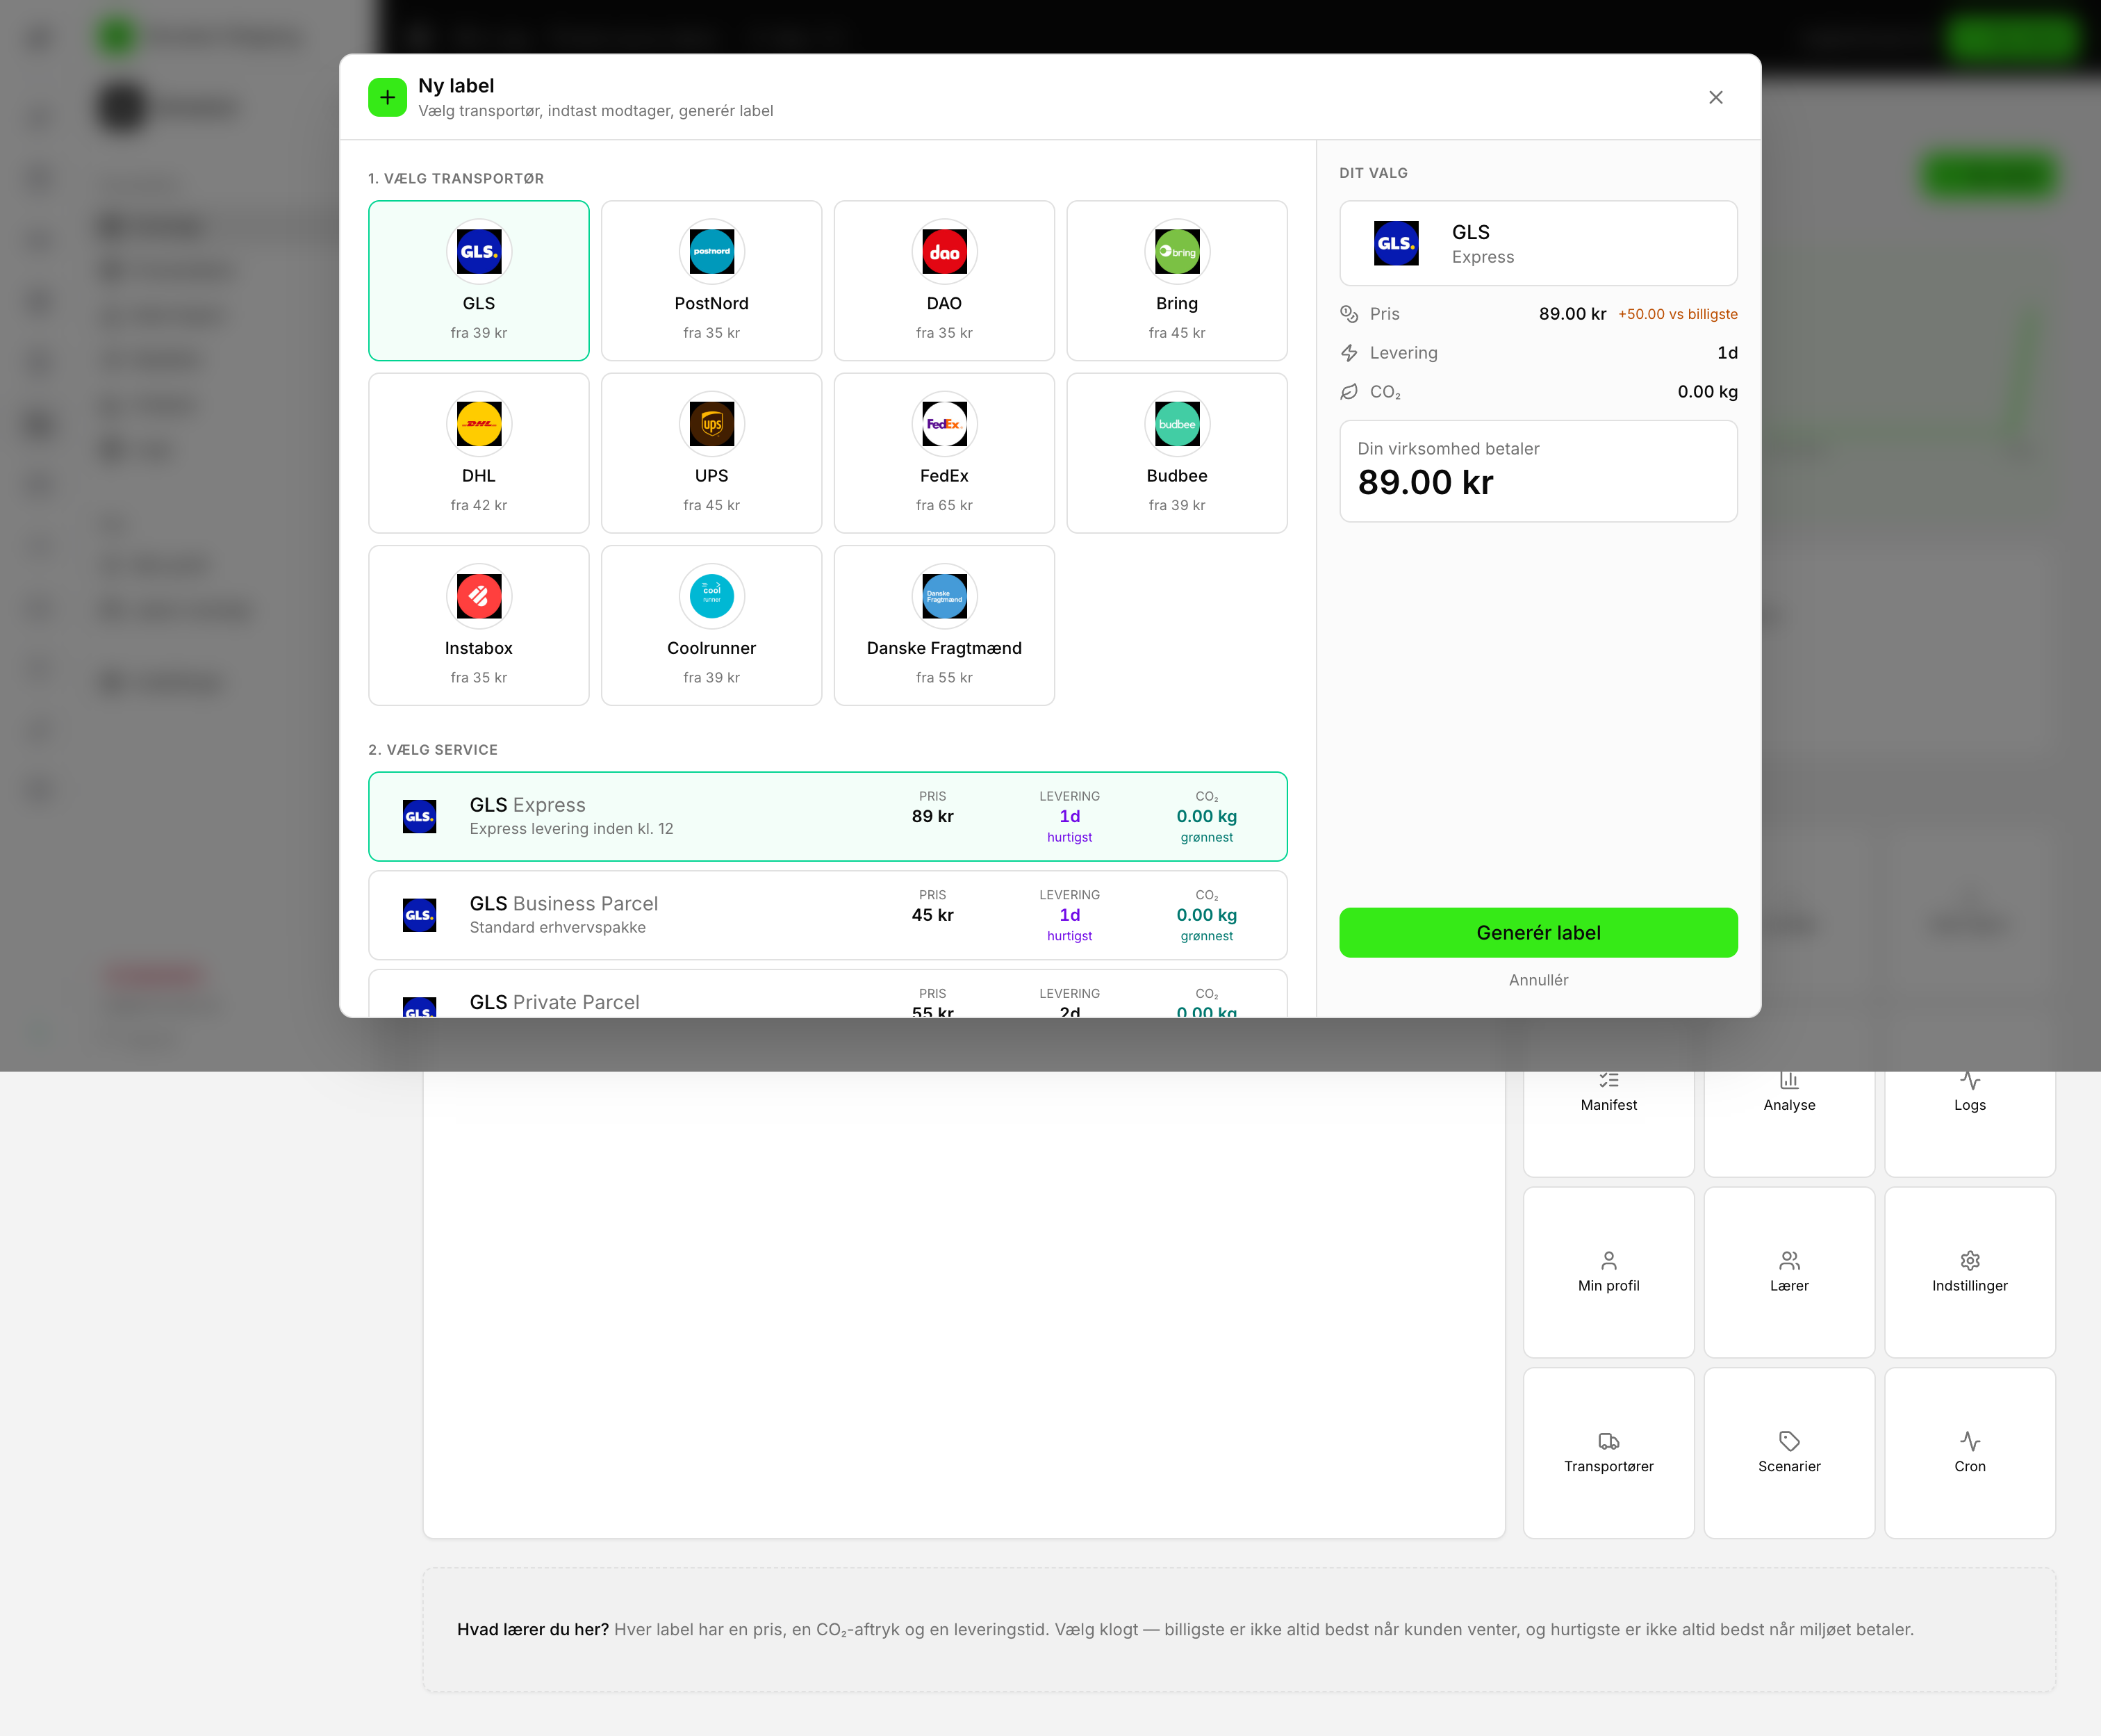Image resolution: width=2101 pixels, height=1736 pixels.
Task: Click the 'Din virksomhed betaler' total box
Action: click(1538, 471)
